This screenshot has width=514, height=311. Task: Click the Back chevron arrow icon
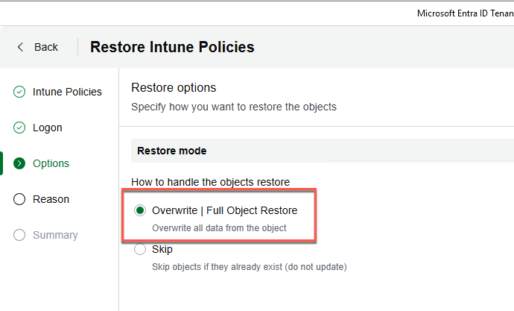21,47
